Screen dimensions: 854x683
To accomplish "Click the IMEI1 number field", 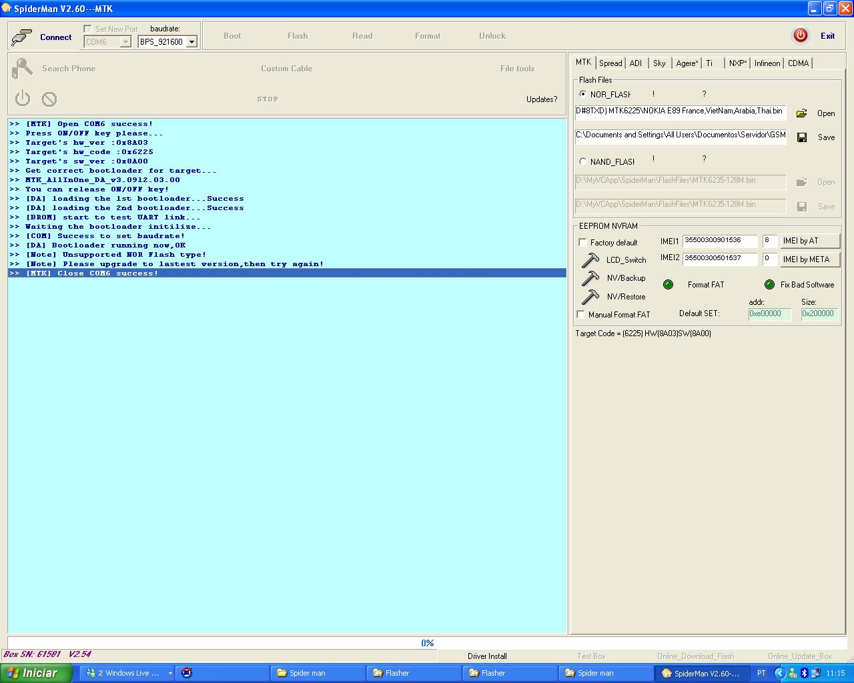I will (x=721, y=241).
